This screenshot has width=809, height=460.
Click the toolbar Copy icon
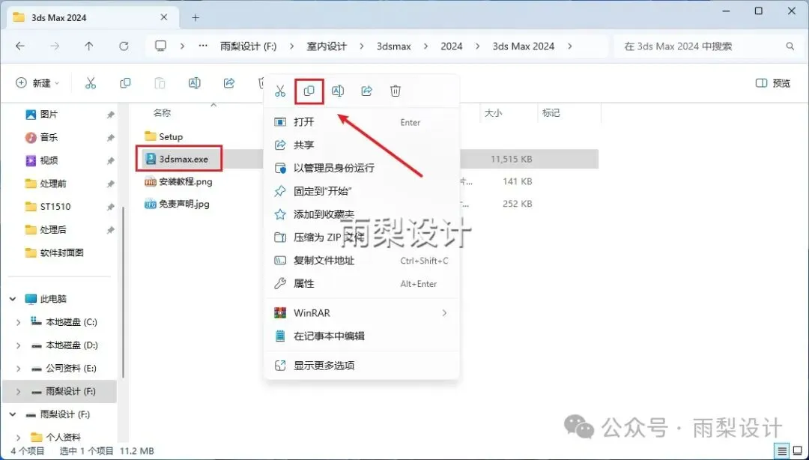click(125, 83)
